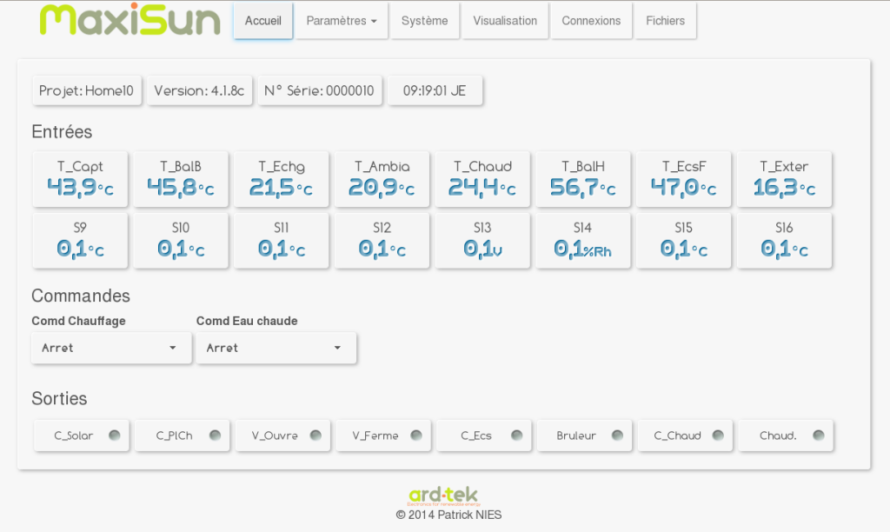The width and height of the screenshot is (890, 532).
Task: Toggle the C_Solar output indicator
Action: click(x=114, y=436)
